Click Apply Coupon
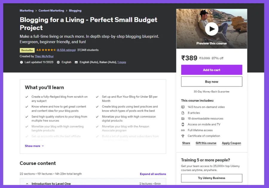Viewport: 269px width, 188px height. pos(231,143)
